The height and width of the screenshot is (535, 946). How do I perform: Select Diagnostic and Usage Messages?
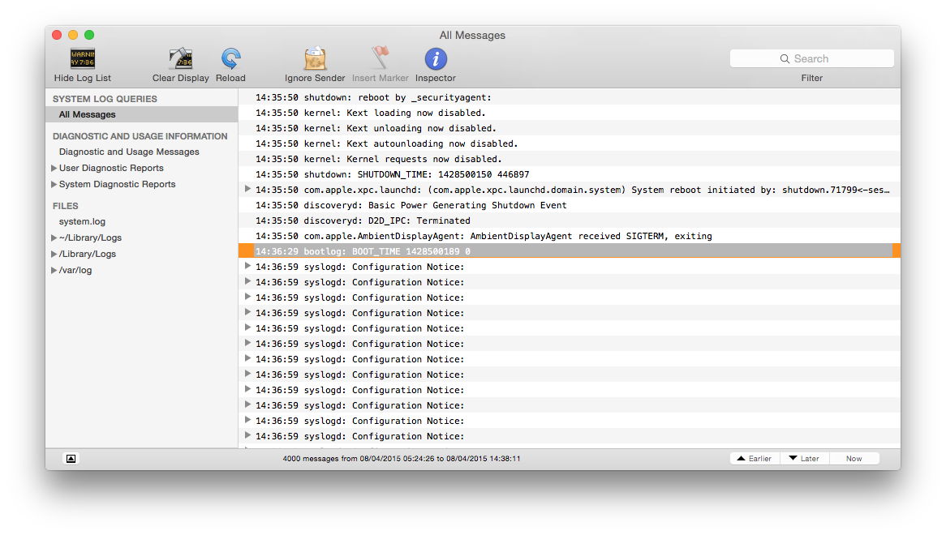129,152
